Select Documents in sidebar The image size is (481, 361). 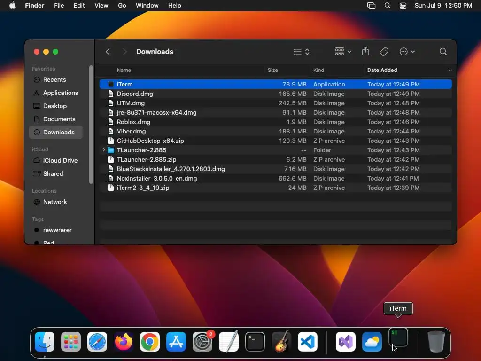point(56,119)
